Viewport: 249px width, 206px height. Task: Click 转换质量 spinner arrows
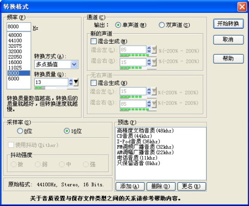click(x=71, y=82)
